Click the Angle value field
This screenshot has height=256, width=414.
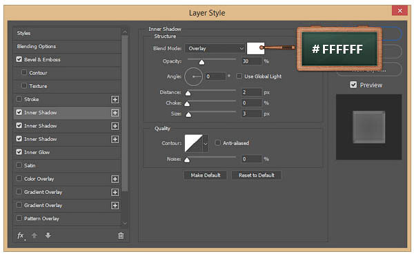[216, 76]
